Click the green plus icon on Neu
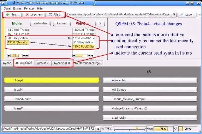The width and height of the screenshot is (202, 134). point(8,15)
